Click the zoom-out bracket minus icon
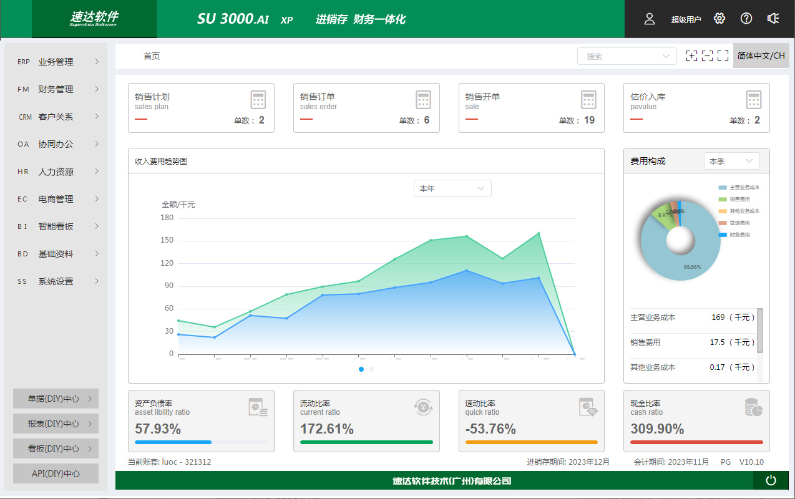 click(x=707, y=56)
